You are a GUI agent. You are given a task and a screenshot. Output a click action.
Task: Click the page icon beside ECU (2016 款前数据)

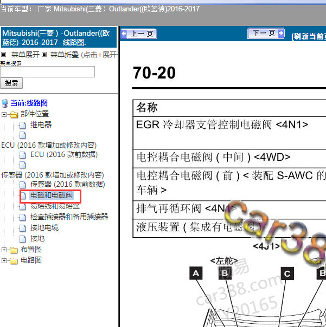23,155
